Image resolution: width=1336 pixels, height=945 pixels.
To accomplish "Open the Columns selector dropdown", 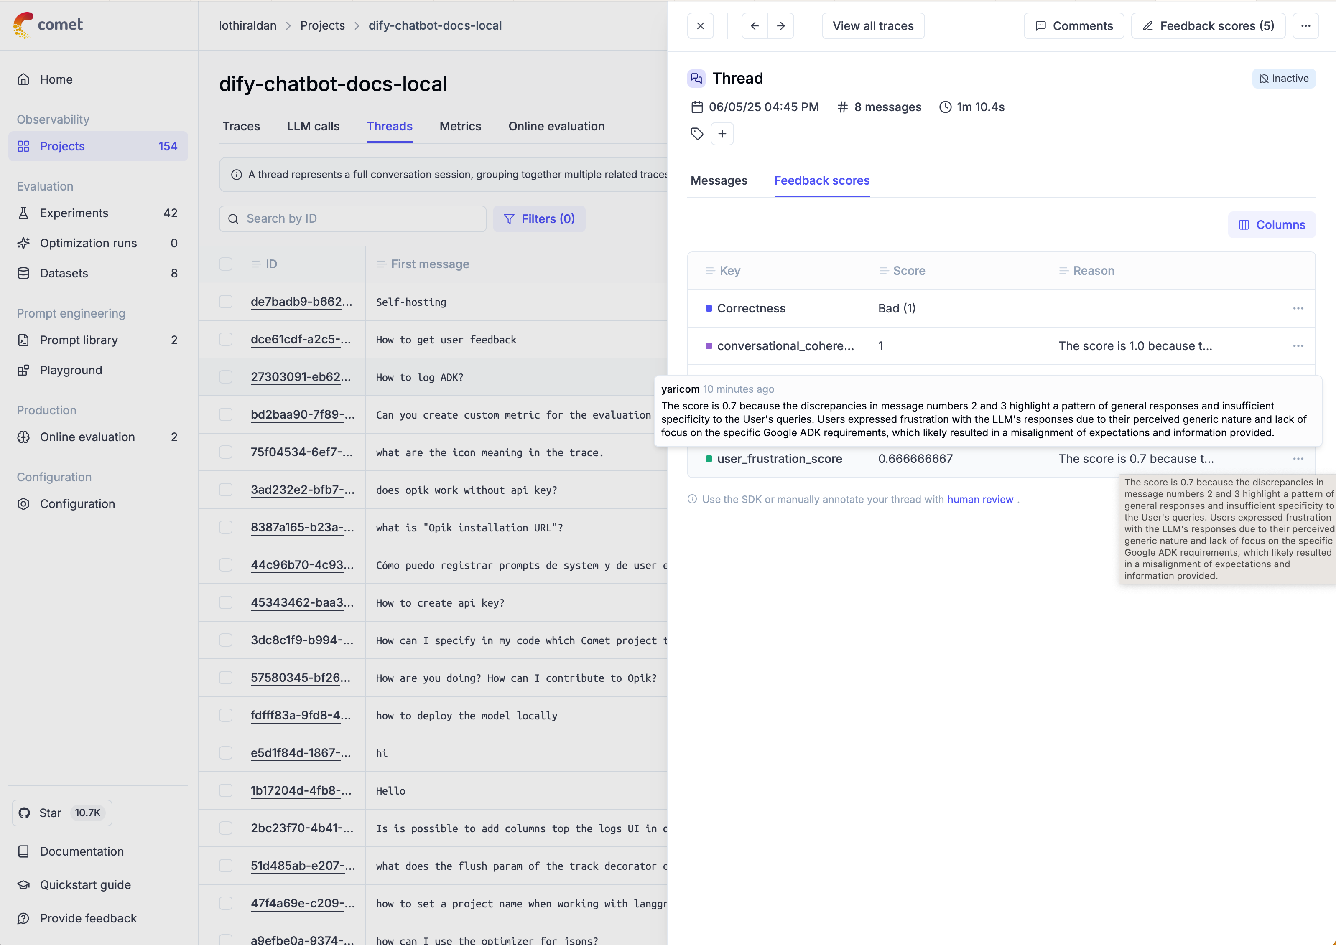I will 1272,225.
